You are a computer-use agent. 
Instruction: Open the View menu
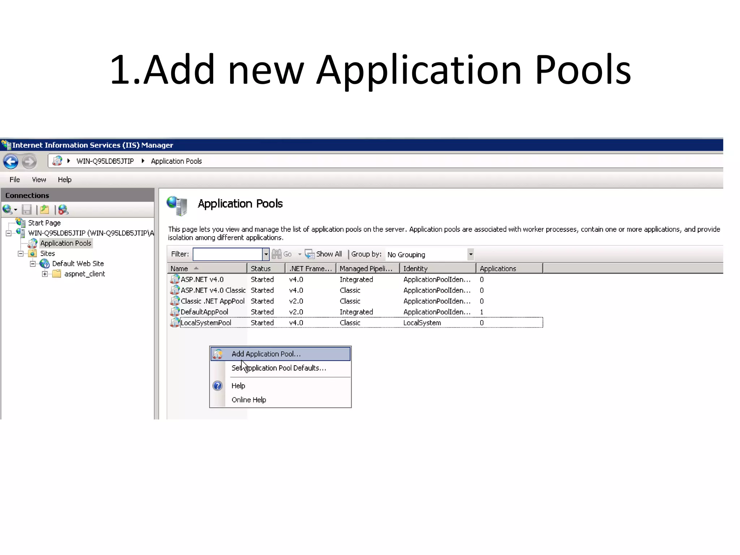(x=39, y=180)
